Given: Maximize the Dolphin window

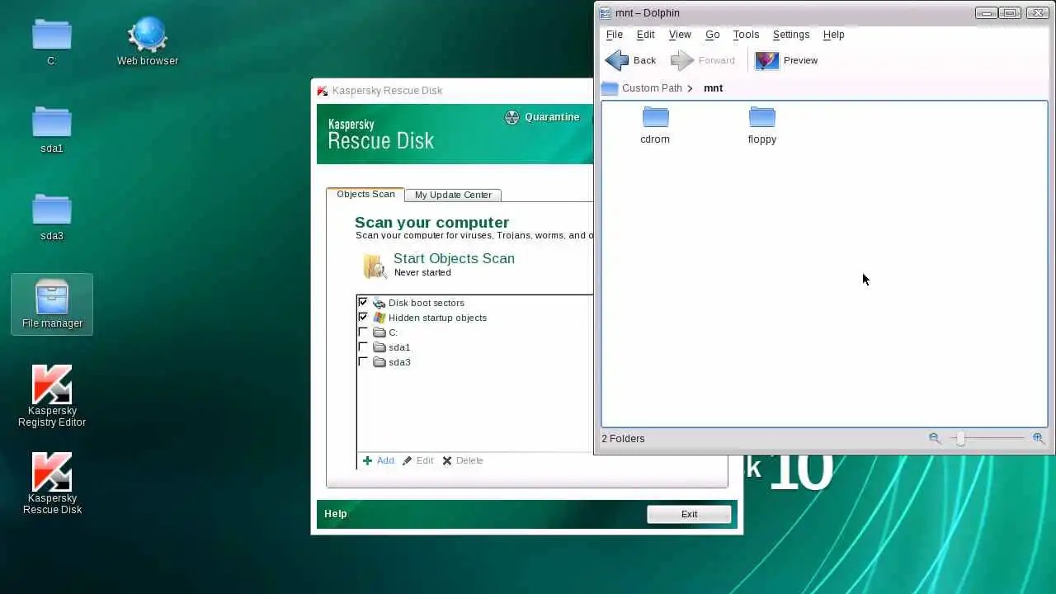Looking at the screenshot, I should point(1011,13).
